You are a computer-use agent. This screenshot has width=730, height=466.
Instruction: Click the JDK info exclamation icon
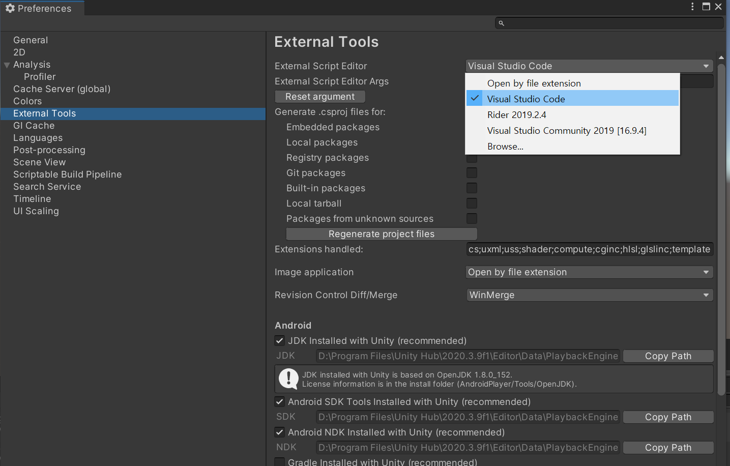pyautogui.click(x=289, y=378)
